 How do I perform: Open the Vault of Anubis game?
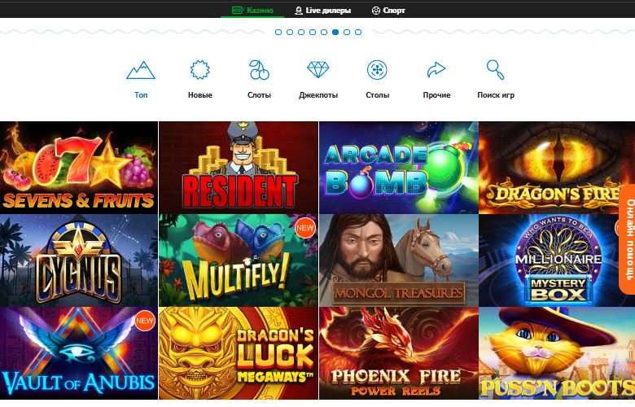pyautogui.click(x=79, y=353)
